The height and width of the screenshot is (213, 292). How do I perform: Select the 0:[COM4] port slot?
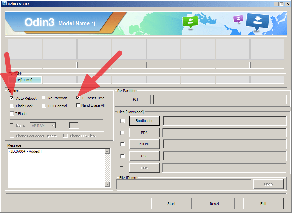25,80
